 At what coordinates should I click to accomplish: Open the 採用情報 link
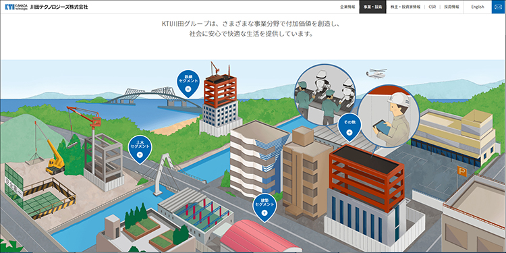(x=451, y=7)
